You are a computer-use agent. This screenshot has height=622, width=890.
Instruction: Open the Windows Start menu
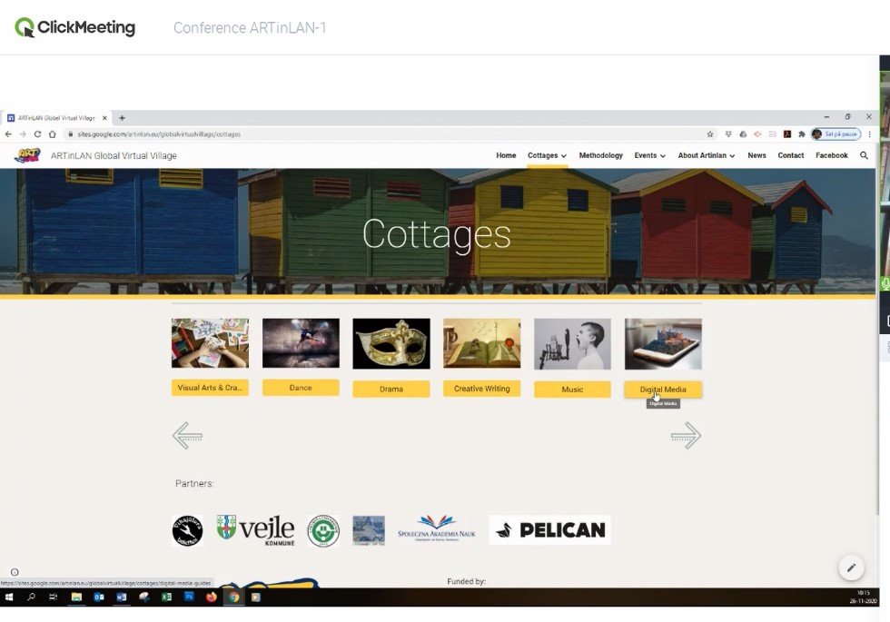9,597
